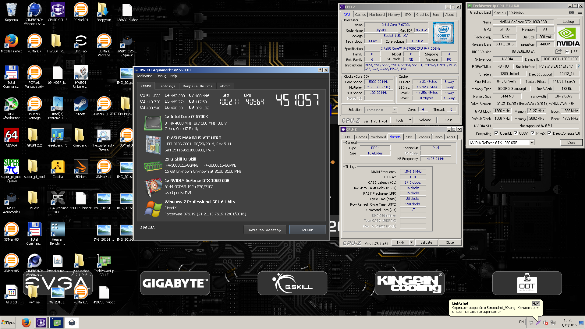This screenshot has height=329, width=585.
Task: Click START button in Aquamark
Action: point(307,230)
